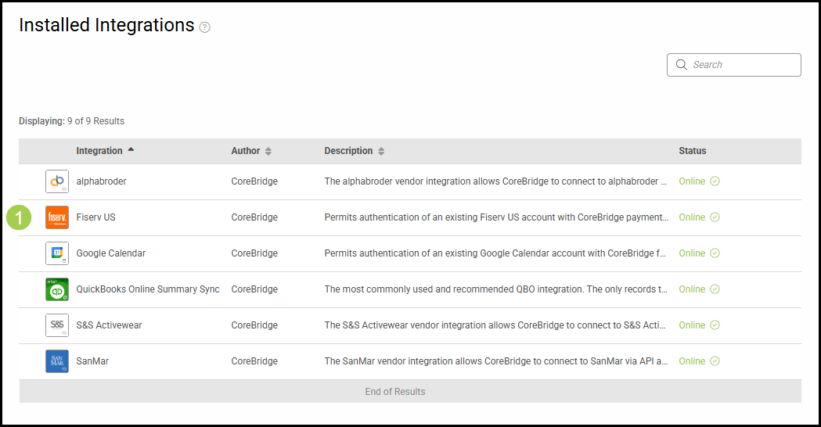This screenshot has height=427, width=821.
Task: Select the SanMar integration name
Action: point(92,361)
